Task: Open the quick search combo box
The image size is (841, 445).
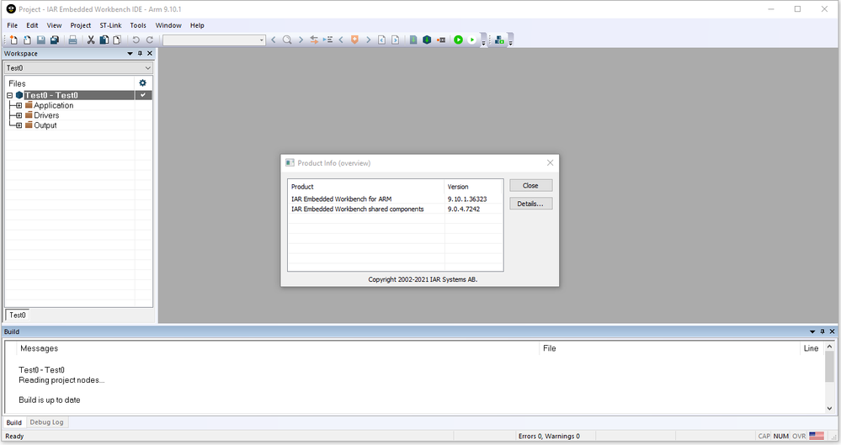Action: [x=214, y=40]
